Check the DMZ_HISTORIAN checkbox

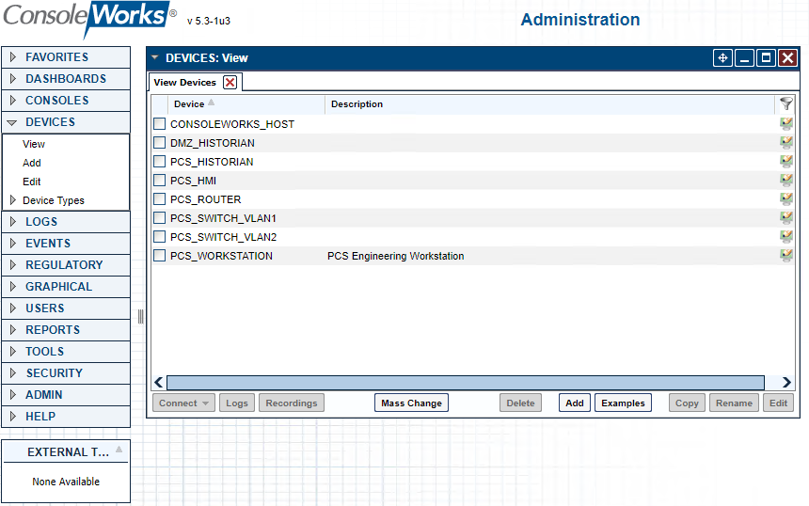[x=159, y=142]
